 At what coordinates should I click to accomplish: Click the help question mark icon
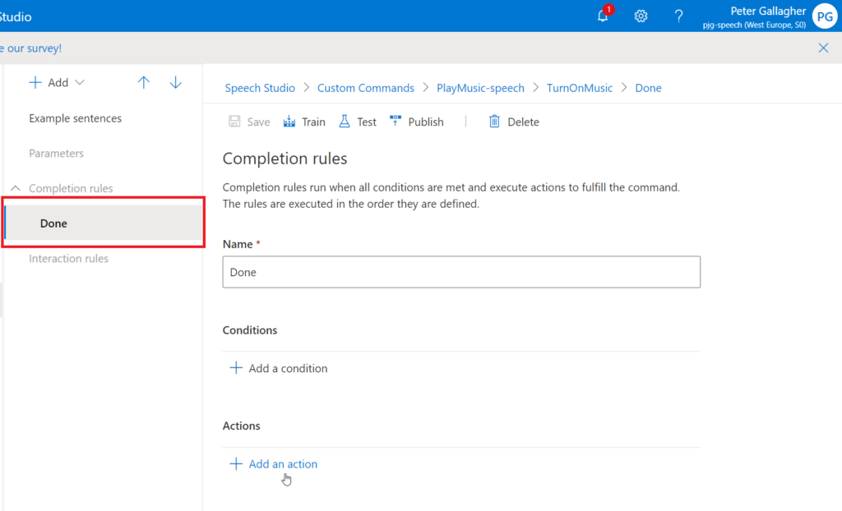click(x=678, y=16)
